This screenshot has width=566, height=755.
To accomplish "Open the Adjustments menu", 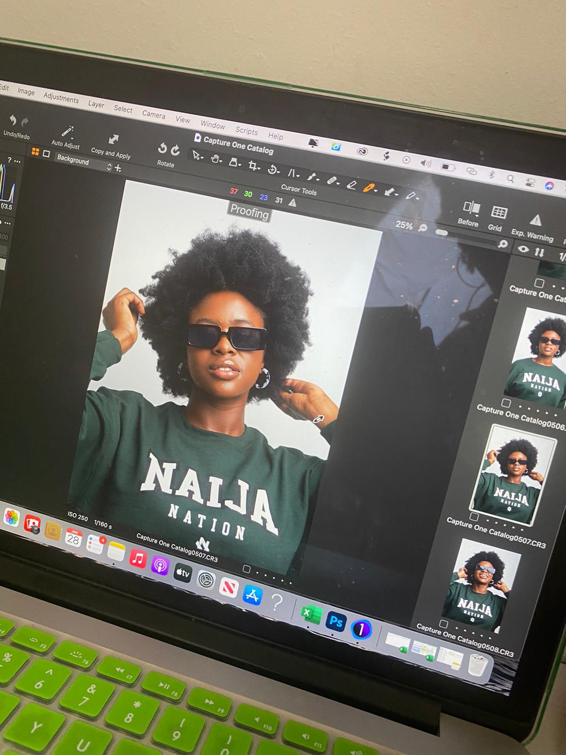I will [61, 98].
